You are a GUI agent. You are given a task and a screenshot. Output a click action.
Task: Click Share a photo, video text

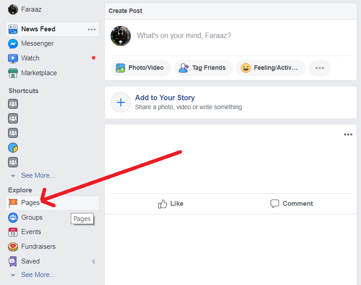pos(188,107)
